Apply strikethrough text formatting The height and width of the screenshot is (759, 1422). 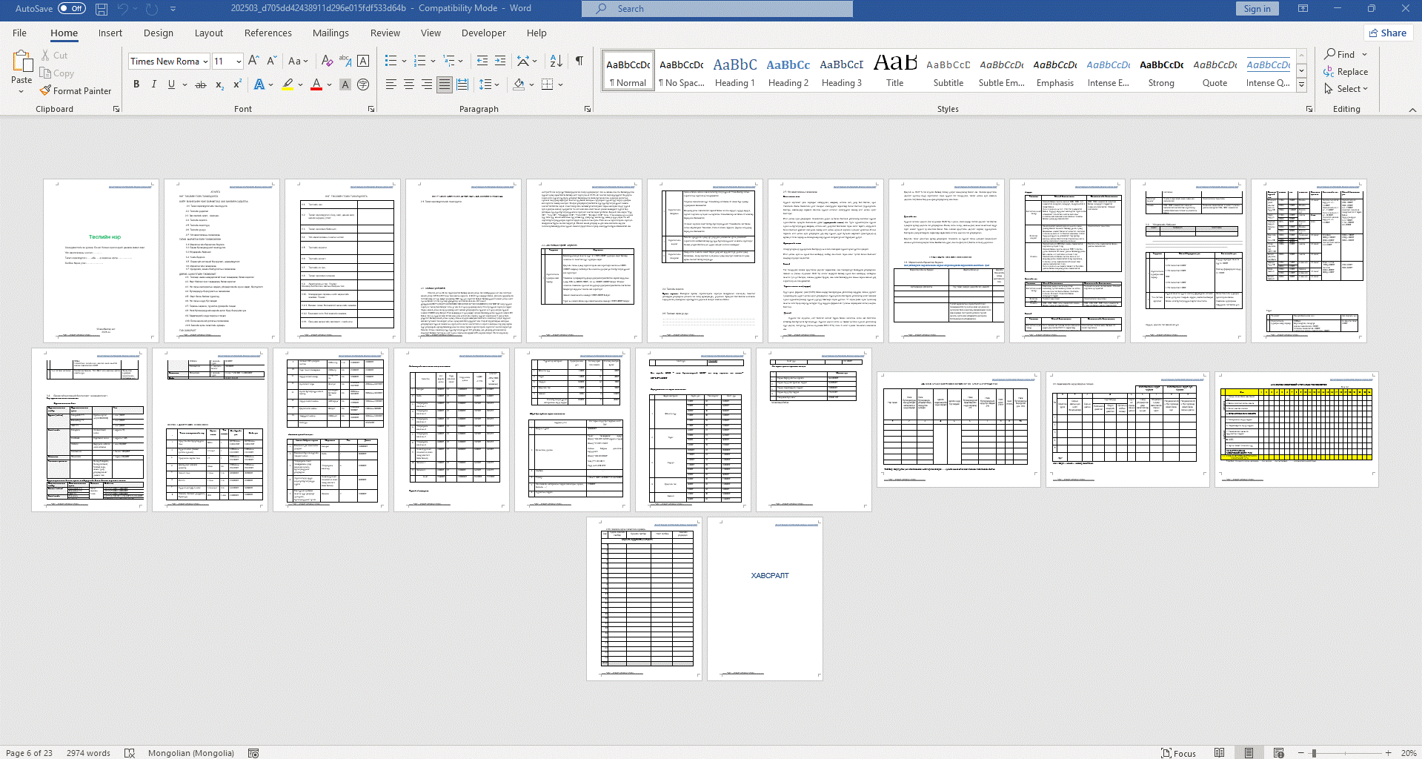click(x=200, y=84)
